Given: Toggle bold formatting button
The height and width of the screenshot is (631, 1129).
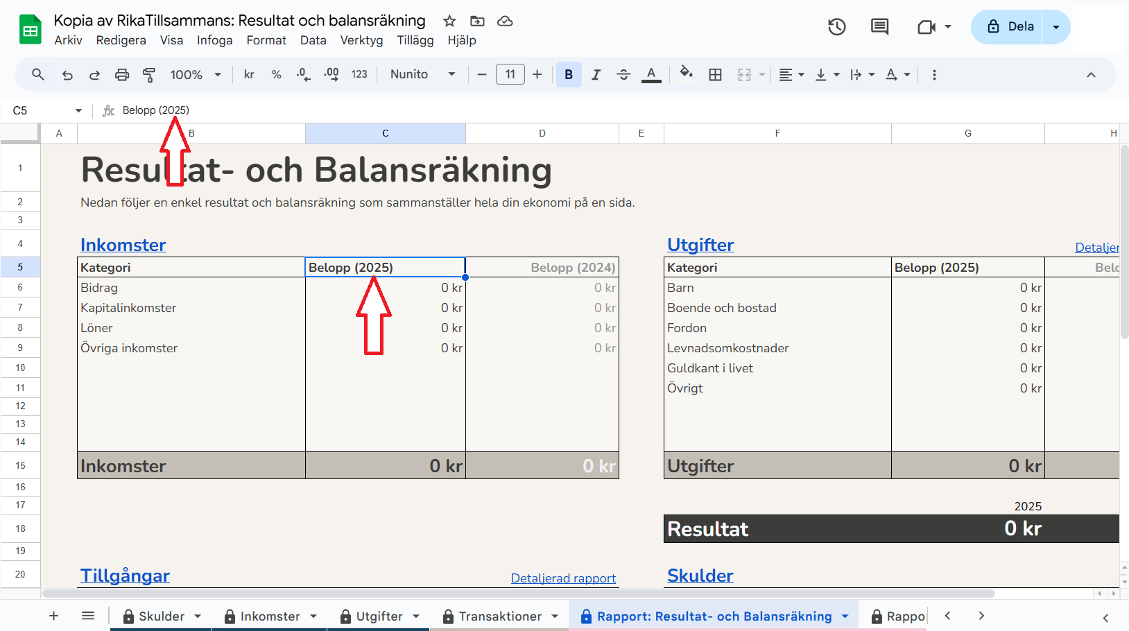Looking at the screenshot, I should pyautogui.click(x=569, y=75).
